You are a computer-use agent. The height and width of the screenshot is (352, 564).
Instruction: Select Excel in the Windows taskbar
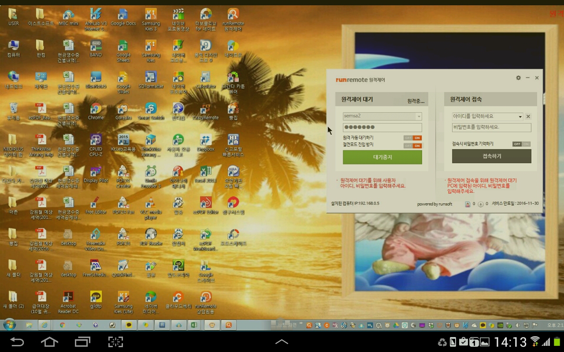point(193,325)
